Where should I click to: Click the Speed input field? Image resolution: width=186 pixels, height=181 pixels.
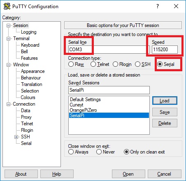point(165,50)
